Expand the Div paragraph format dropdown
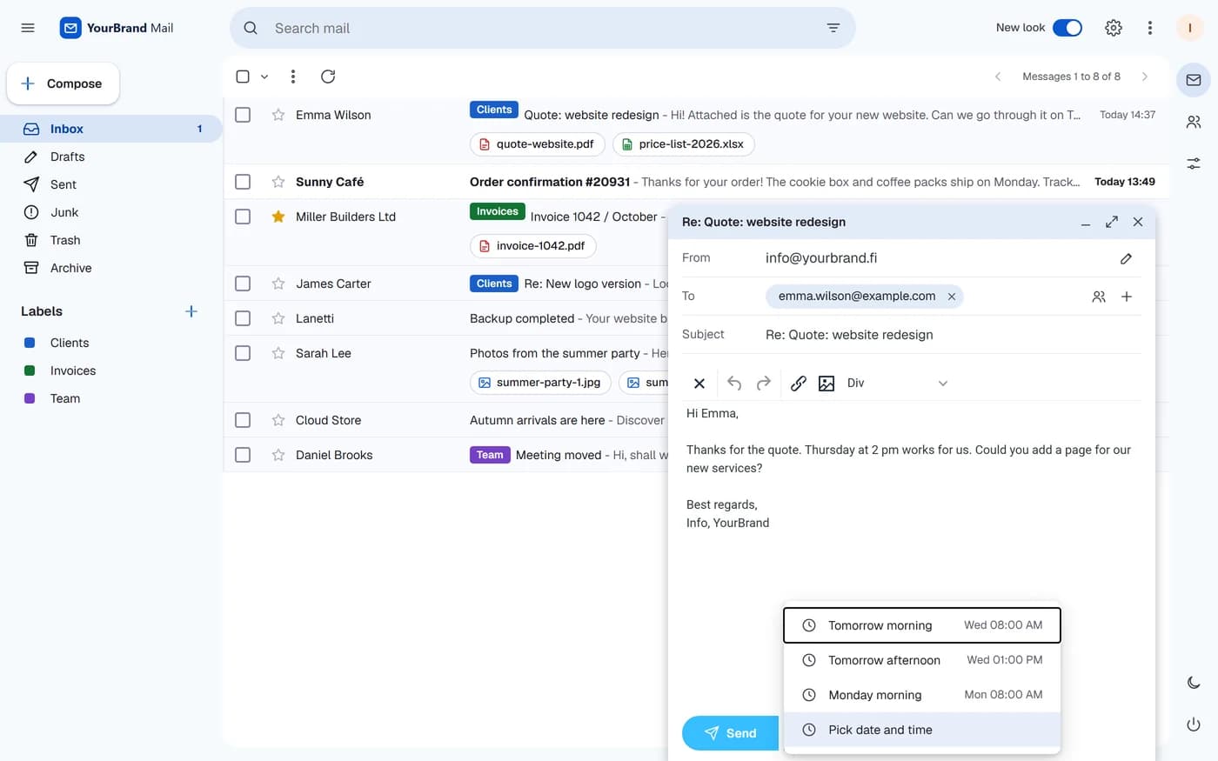The height and width of the screenshot is (761, 1218). coord(898,384)
